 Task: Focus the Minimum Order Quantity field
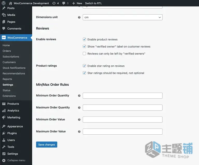click(x=123, y=95)
